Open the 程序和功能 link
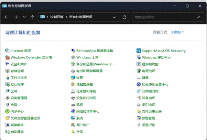 pos(150,64)
